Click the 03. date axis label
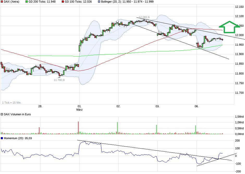Image resolution: width=245 pixels, height=174 pixels. point(157,106)
